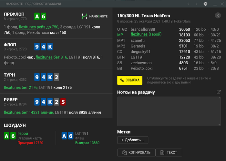Open hand notes in external pop-out window
This screenshot has height=161, width=226.
(x=219, y=92)
